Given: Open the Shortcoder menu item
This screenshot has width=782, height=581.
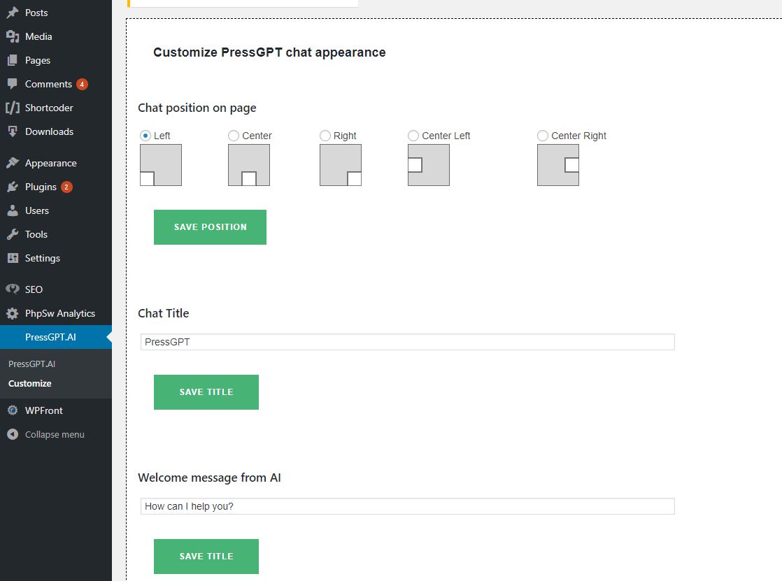Looking at the screenshot, I should pyautogui.click(x=56, y=108).
